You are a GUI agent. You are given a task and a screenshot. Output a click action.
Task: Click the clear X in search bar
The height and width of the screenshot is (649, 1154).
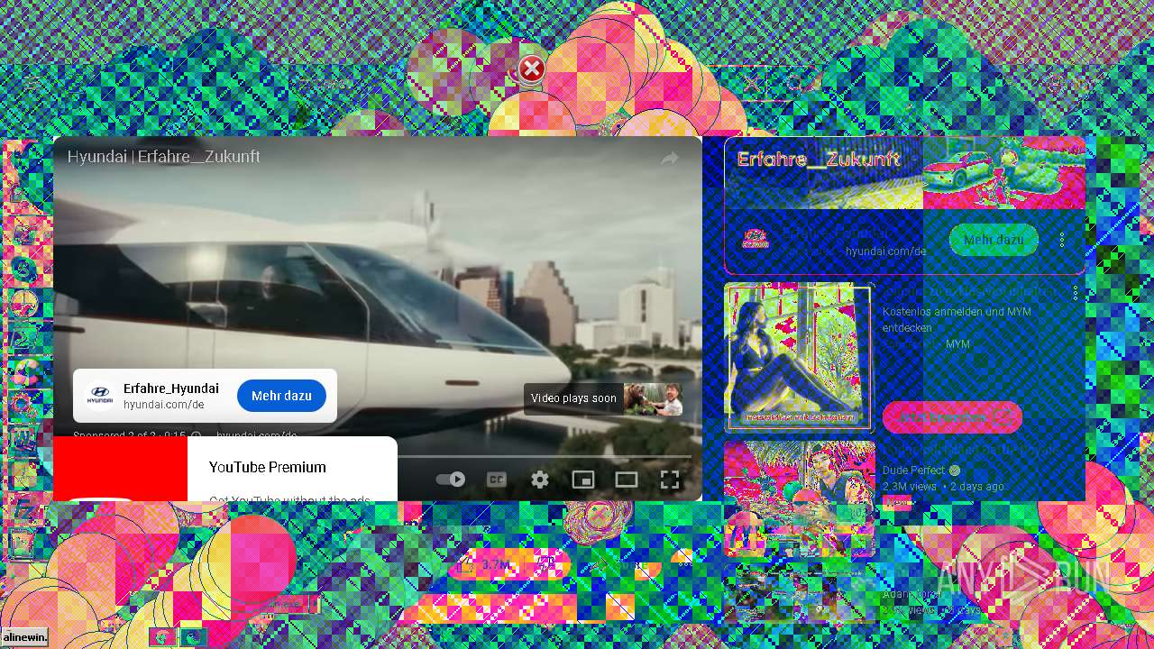pyautogui.click(x=752, y=85)
